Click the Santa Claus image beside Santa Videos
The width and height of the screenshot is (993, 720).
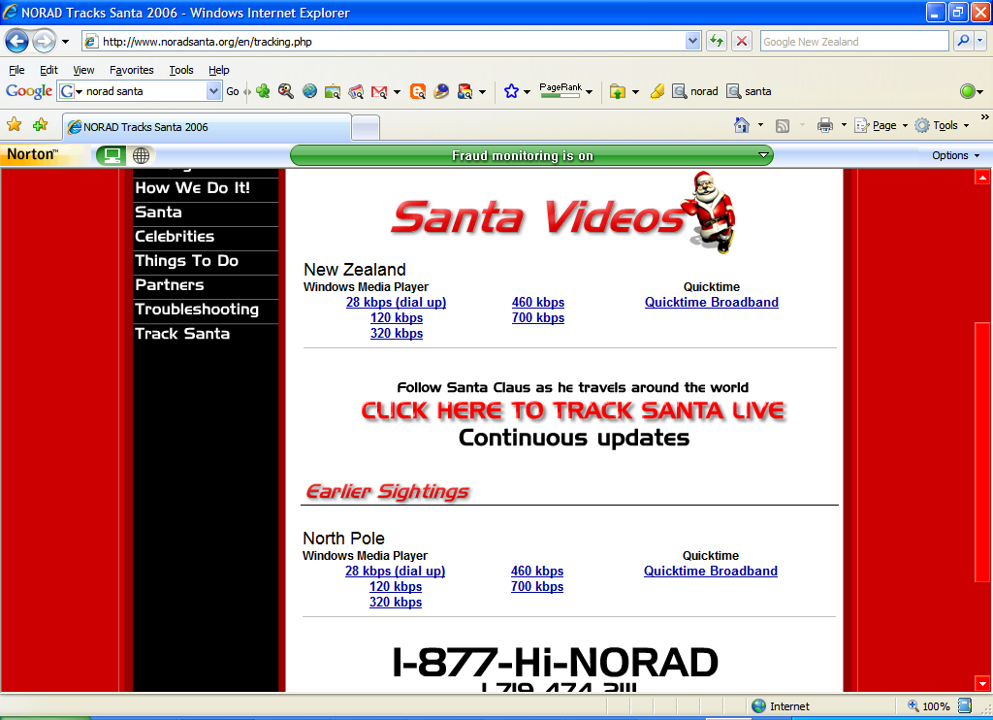(711, 212)
